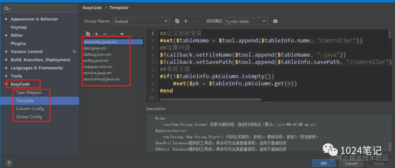Remove the group with the minus icon beside Group Name
Viewport: 395px width, 168px height.
pyautogui.click(x=194, y=22)
